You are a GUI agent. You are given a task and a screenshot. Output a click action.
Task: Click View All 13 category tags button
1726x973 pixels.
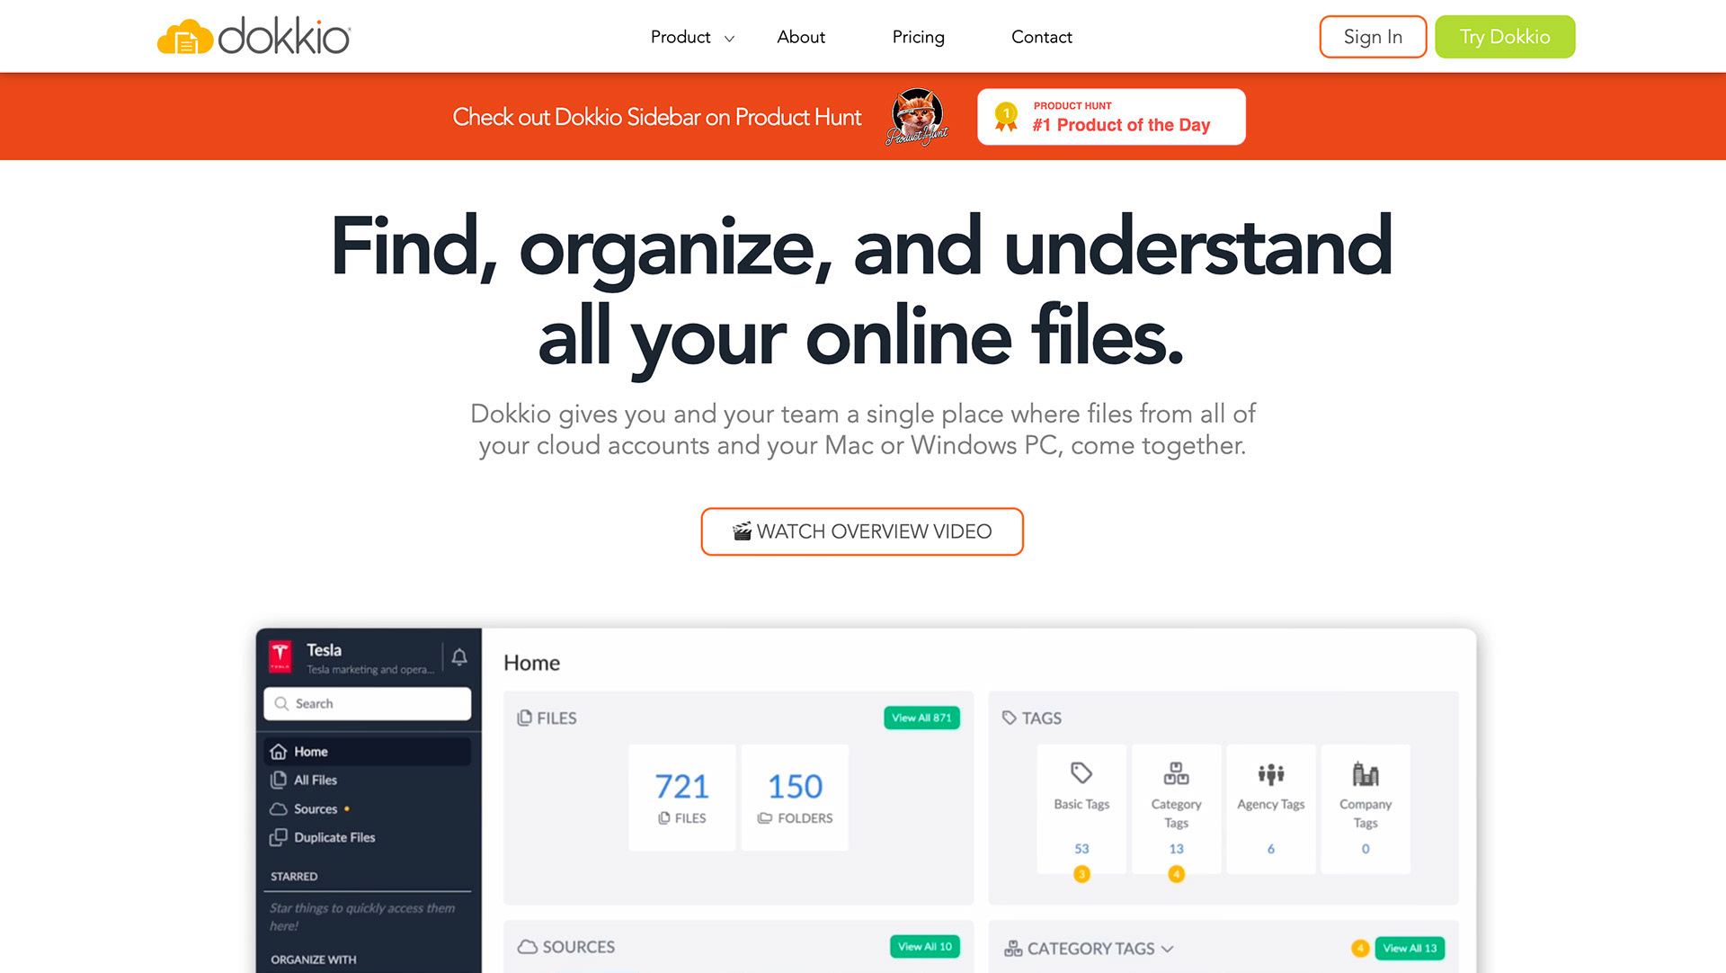(1410, 948)
